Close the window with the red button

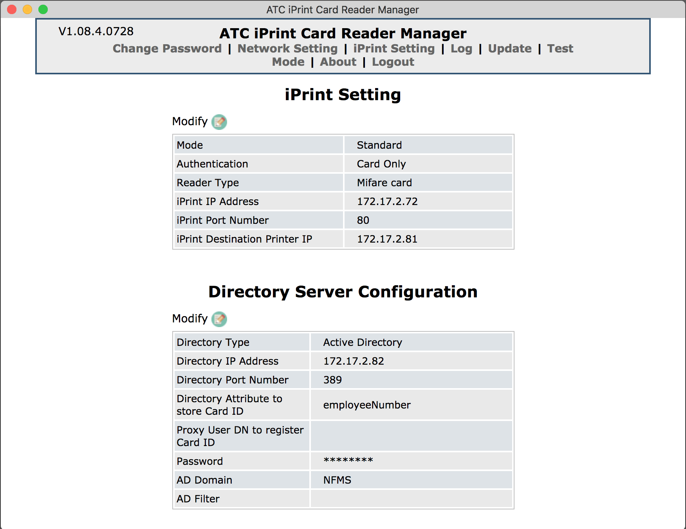[12, 9]
